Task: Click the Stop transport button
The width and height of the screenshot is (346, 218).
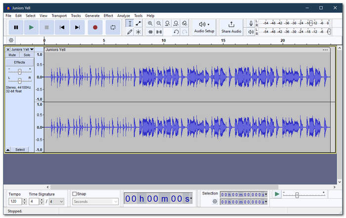Action: pos(46,27)
